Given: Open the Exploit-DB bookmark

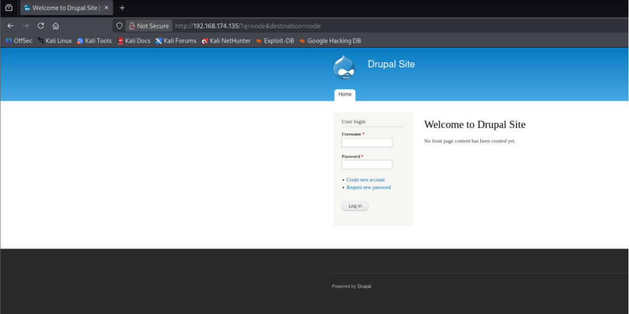Looking at the screenshot, I should (x=275, y=40).
